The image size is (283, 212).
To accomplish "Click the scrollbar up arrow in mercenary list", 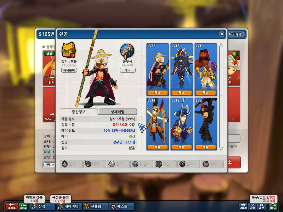I will click(221, 44).
